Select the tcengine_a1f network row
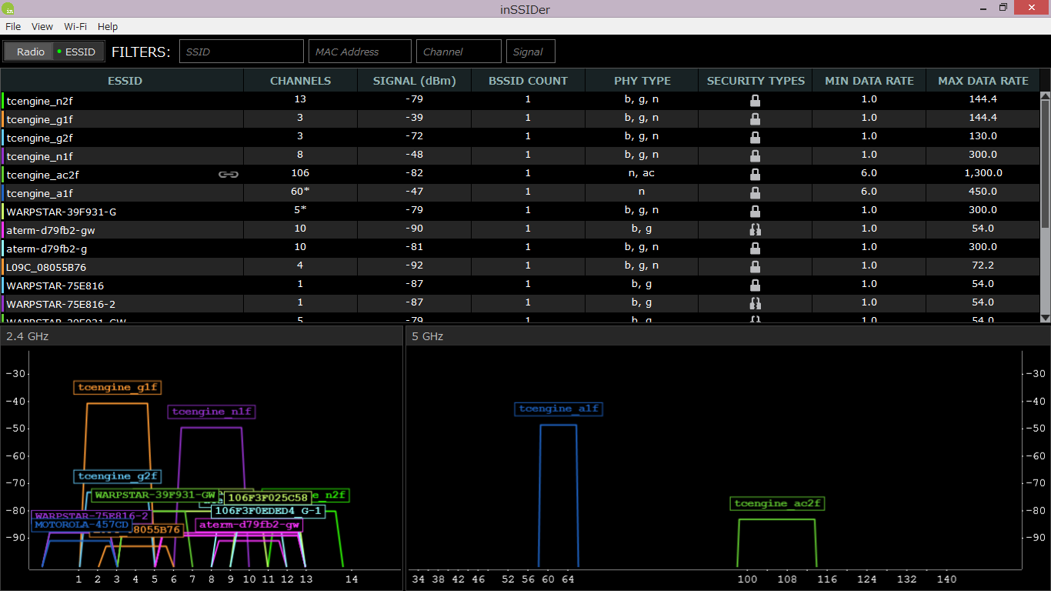Screen dimensions: 1051x591 pos(520,192)
